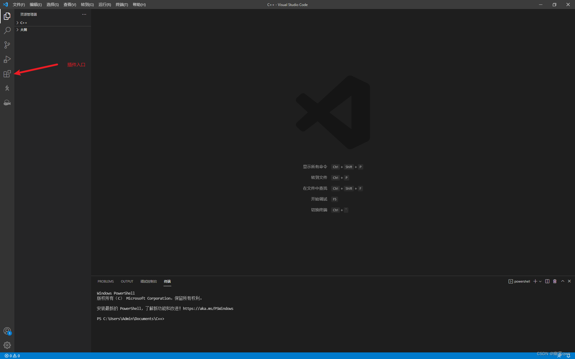Open the terminal launch profile dropdown

540,281
